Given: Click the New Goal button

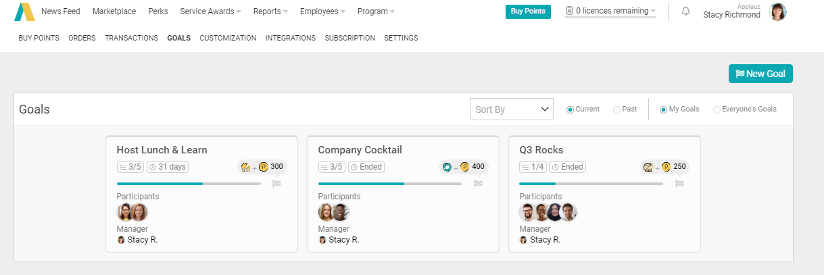Looking at the screenshot, I should pos(760,74).
